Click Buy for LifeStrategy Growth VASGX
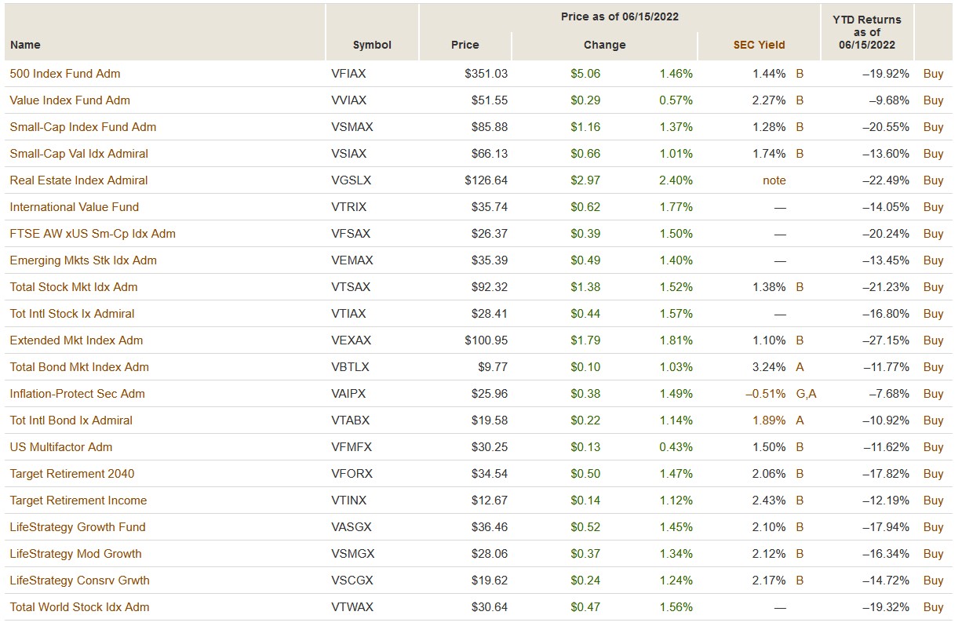The image size is (962, 637). (933, 527)
